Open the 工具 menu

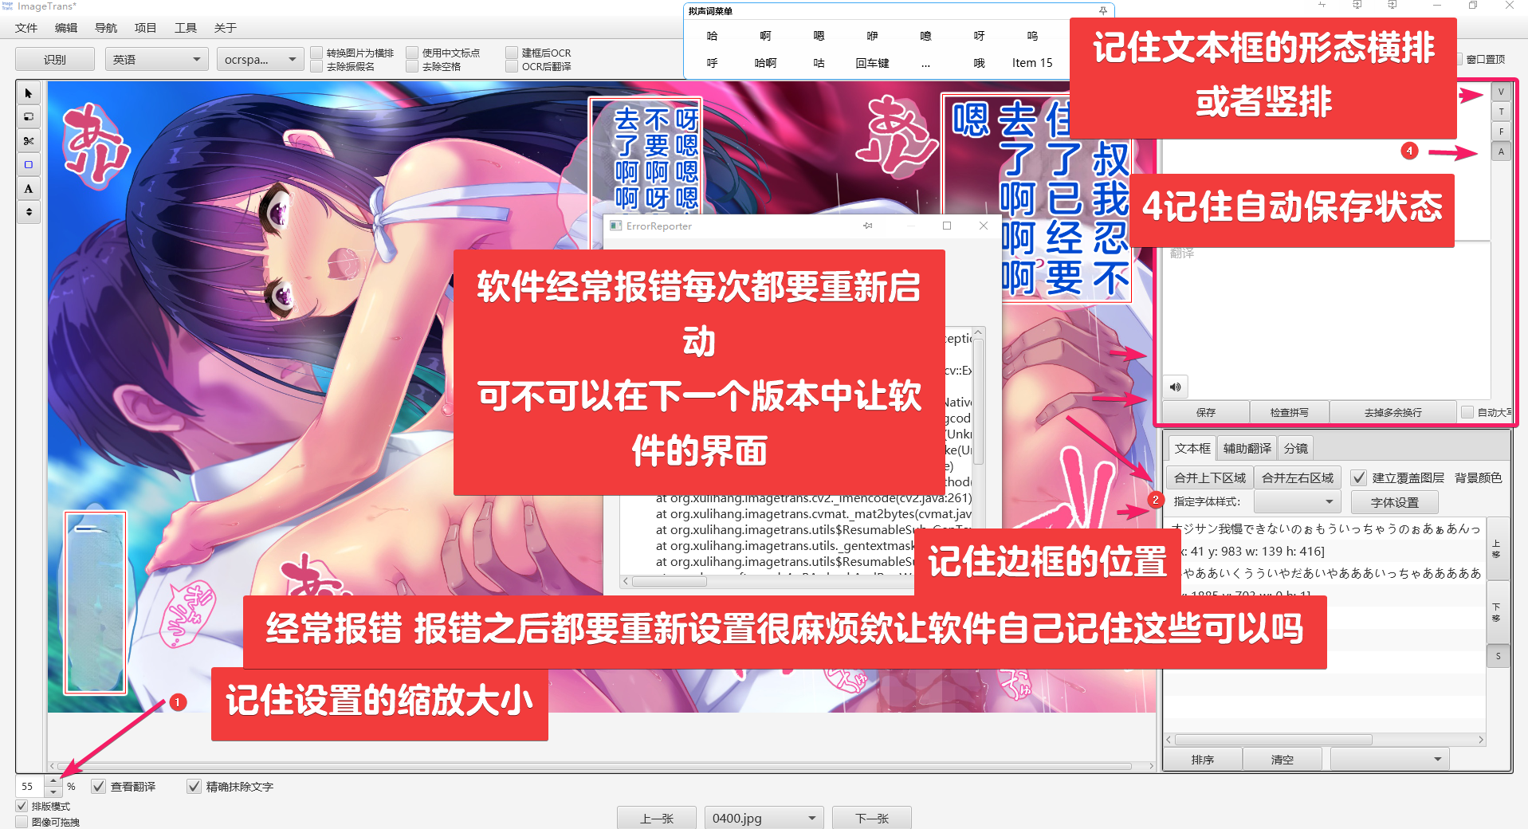point(186,28)
